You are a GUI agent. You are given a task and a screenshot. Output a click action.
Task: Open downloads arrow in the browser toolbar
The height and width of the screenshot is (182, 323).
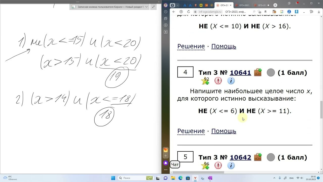pos(297,12)
